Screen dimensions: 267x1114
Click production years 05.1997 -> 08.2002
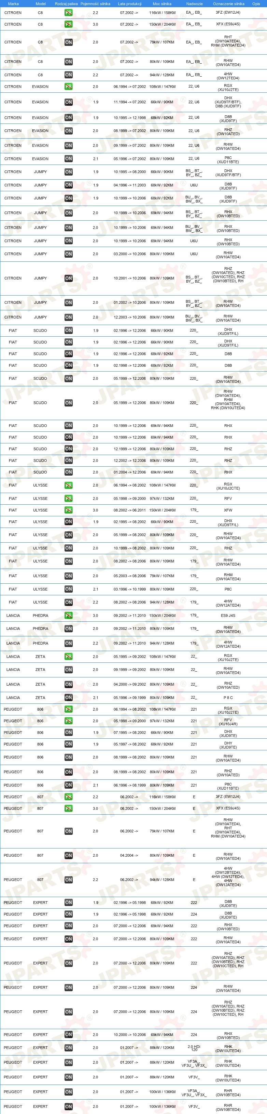click(x=129, y=744)
